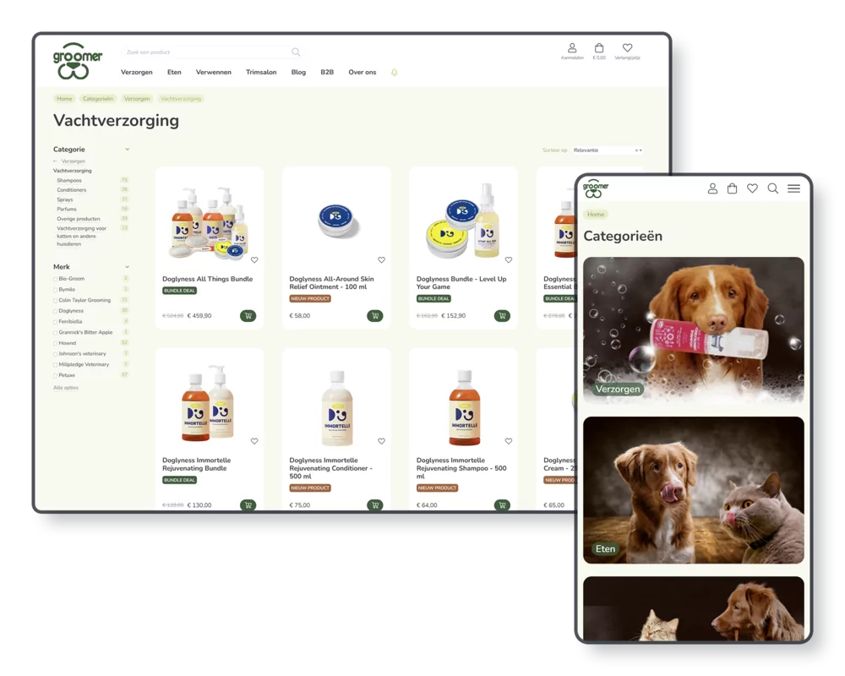This screenshot has width=845, height=676.
Task: Tap the search magnifier in mobile header
Action: click(x=772, y=188)
